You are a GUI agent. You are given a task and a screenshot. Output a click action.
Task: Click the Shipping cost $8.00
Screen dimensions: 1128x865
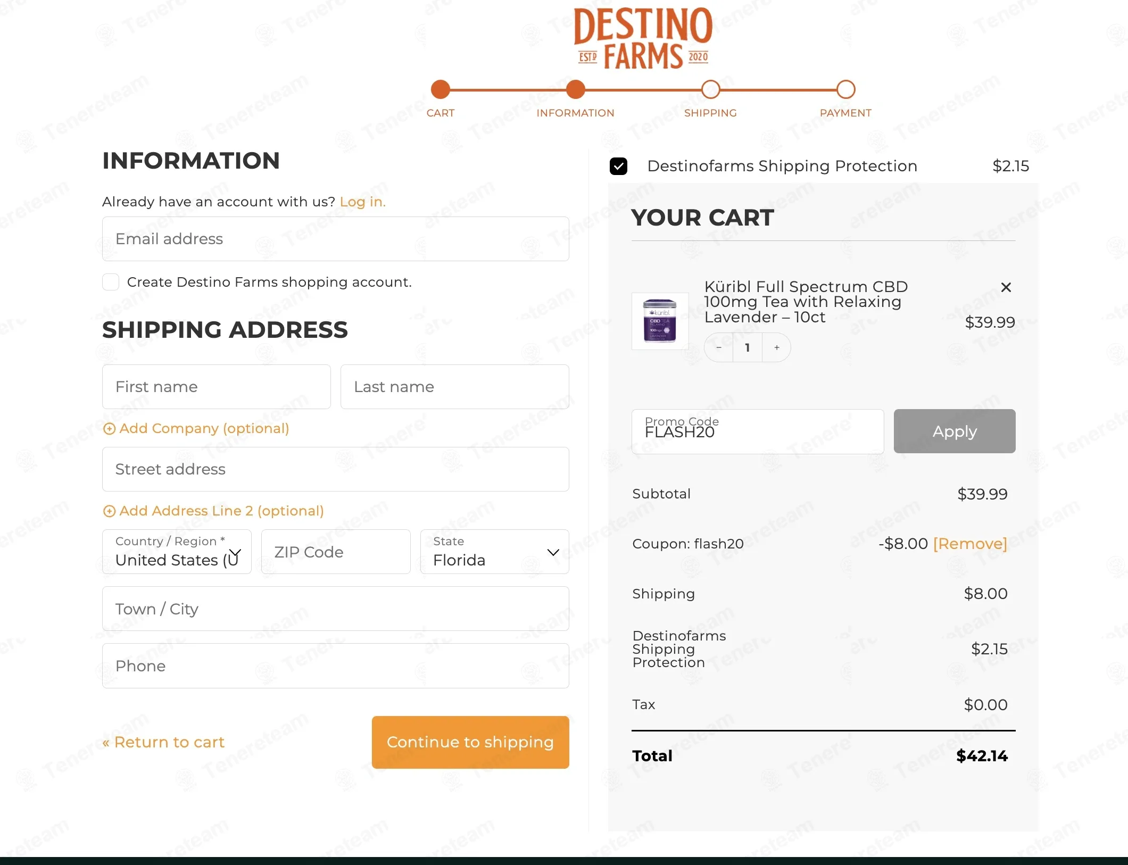(x=986, y=594)
